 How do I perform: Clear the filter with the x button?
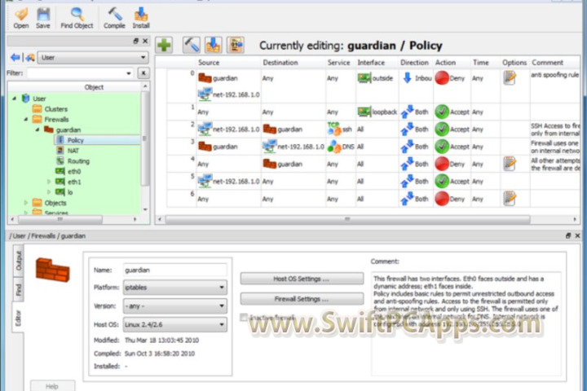tap(143, 73)
